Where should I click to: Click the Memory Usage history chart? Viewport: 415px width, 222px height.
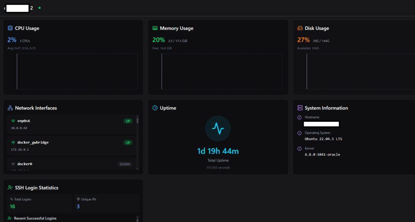click(x=222, y=71)
